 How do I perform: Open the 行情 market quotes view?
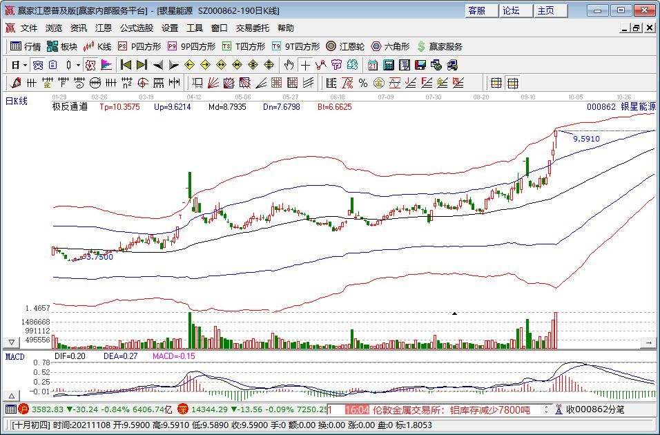(x=26, y=46)
